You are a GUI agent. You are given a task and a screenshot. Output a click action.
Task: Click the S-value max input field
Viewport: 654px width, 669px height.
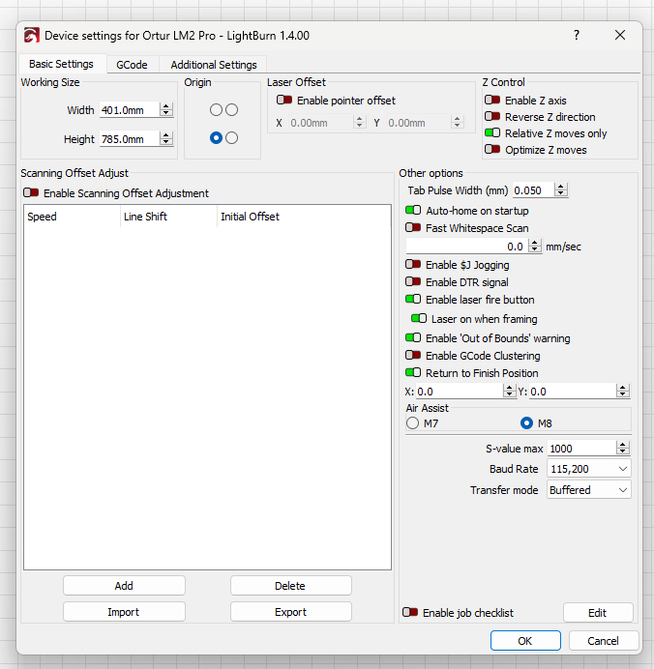coord(580,449)
